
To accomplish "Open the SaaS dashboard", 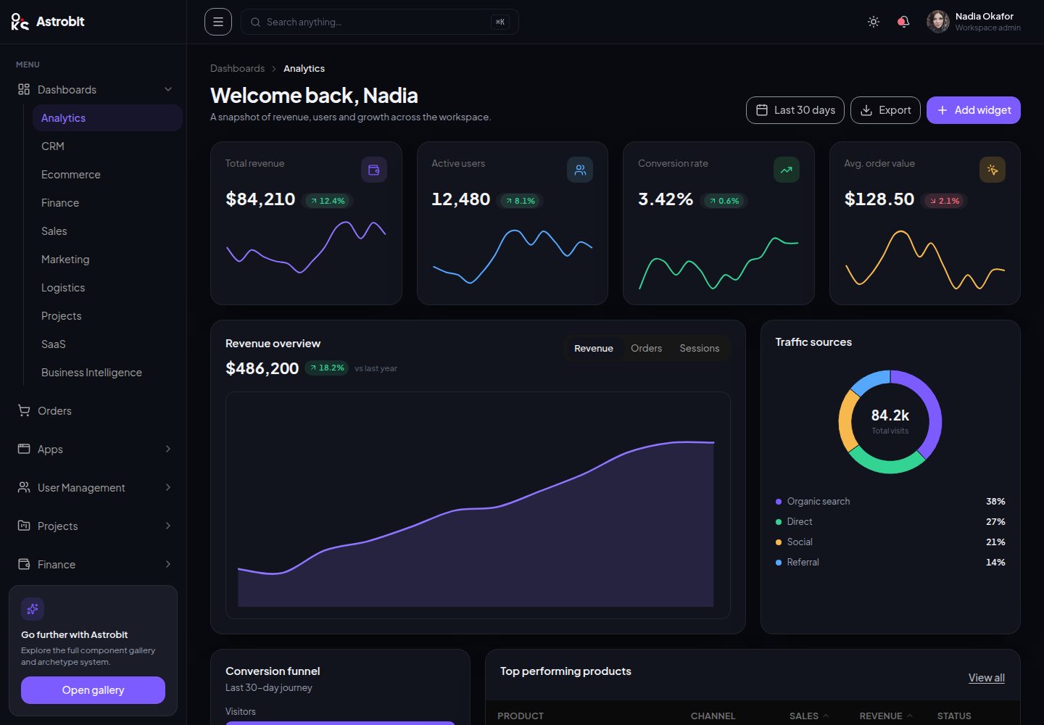I will 107,344.
